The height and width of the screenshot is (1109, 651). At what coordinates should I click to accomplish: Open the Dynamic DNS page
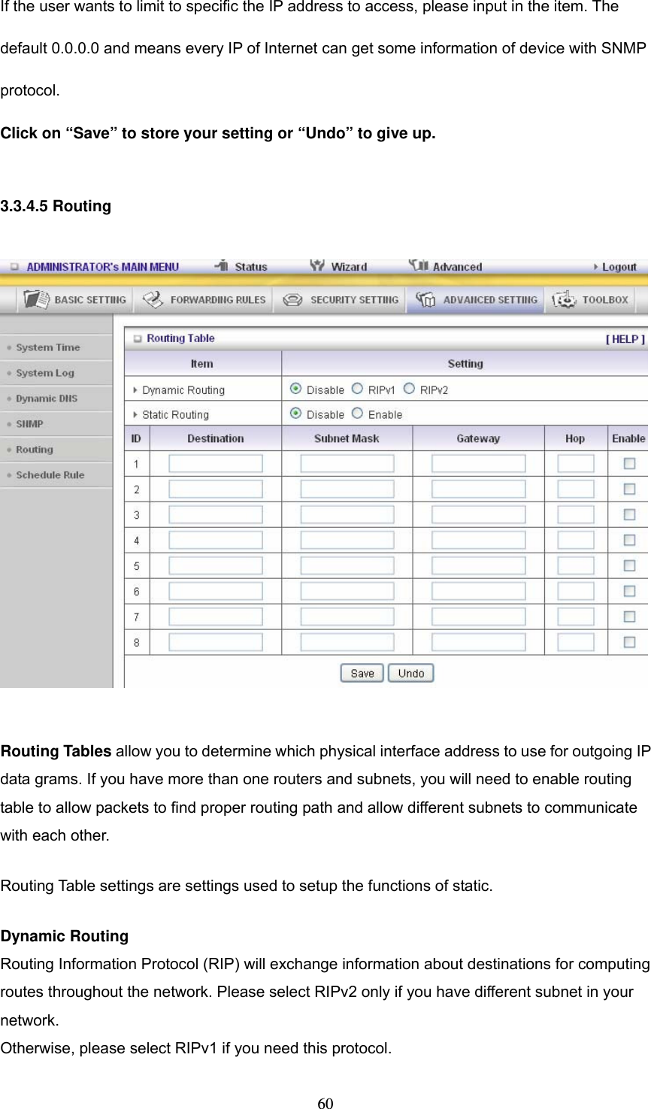point(47,398)
